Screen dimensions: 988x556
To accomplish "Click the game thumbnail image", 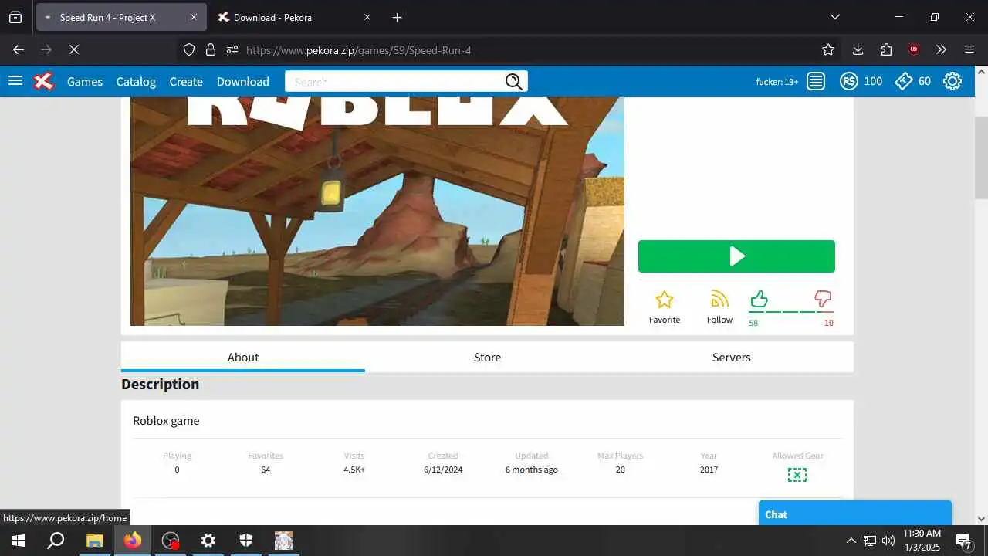I will point(377,211).
